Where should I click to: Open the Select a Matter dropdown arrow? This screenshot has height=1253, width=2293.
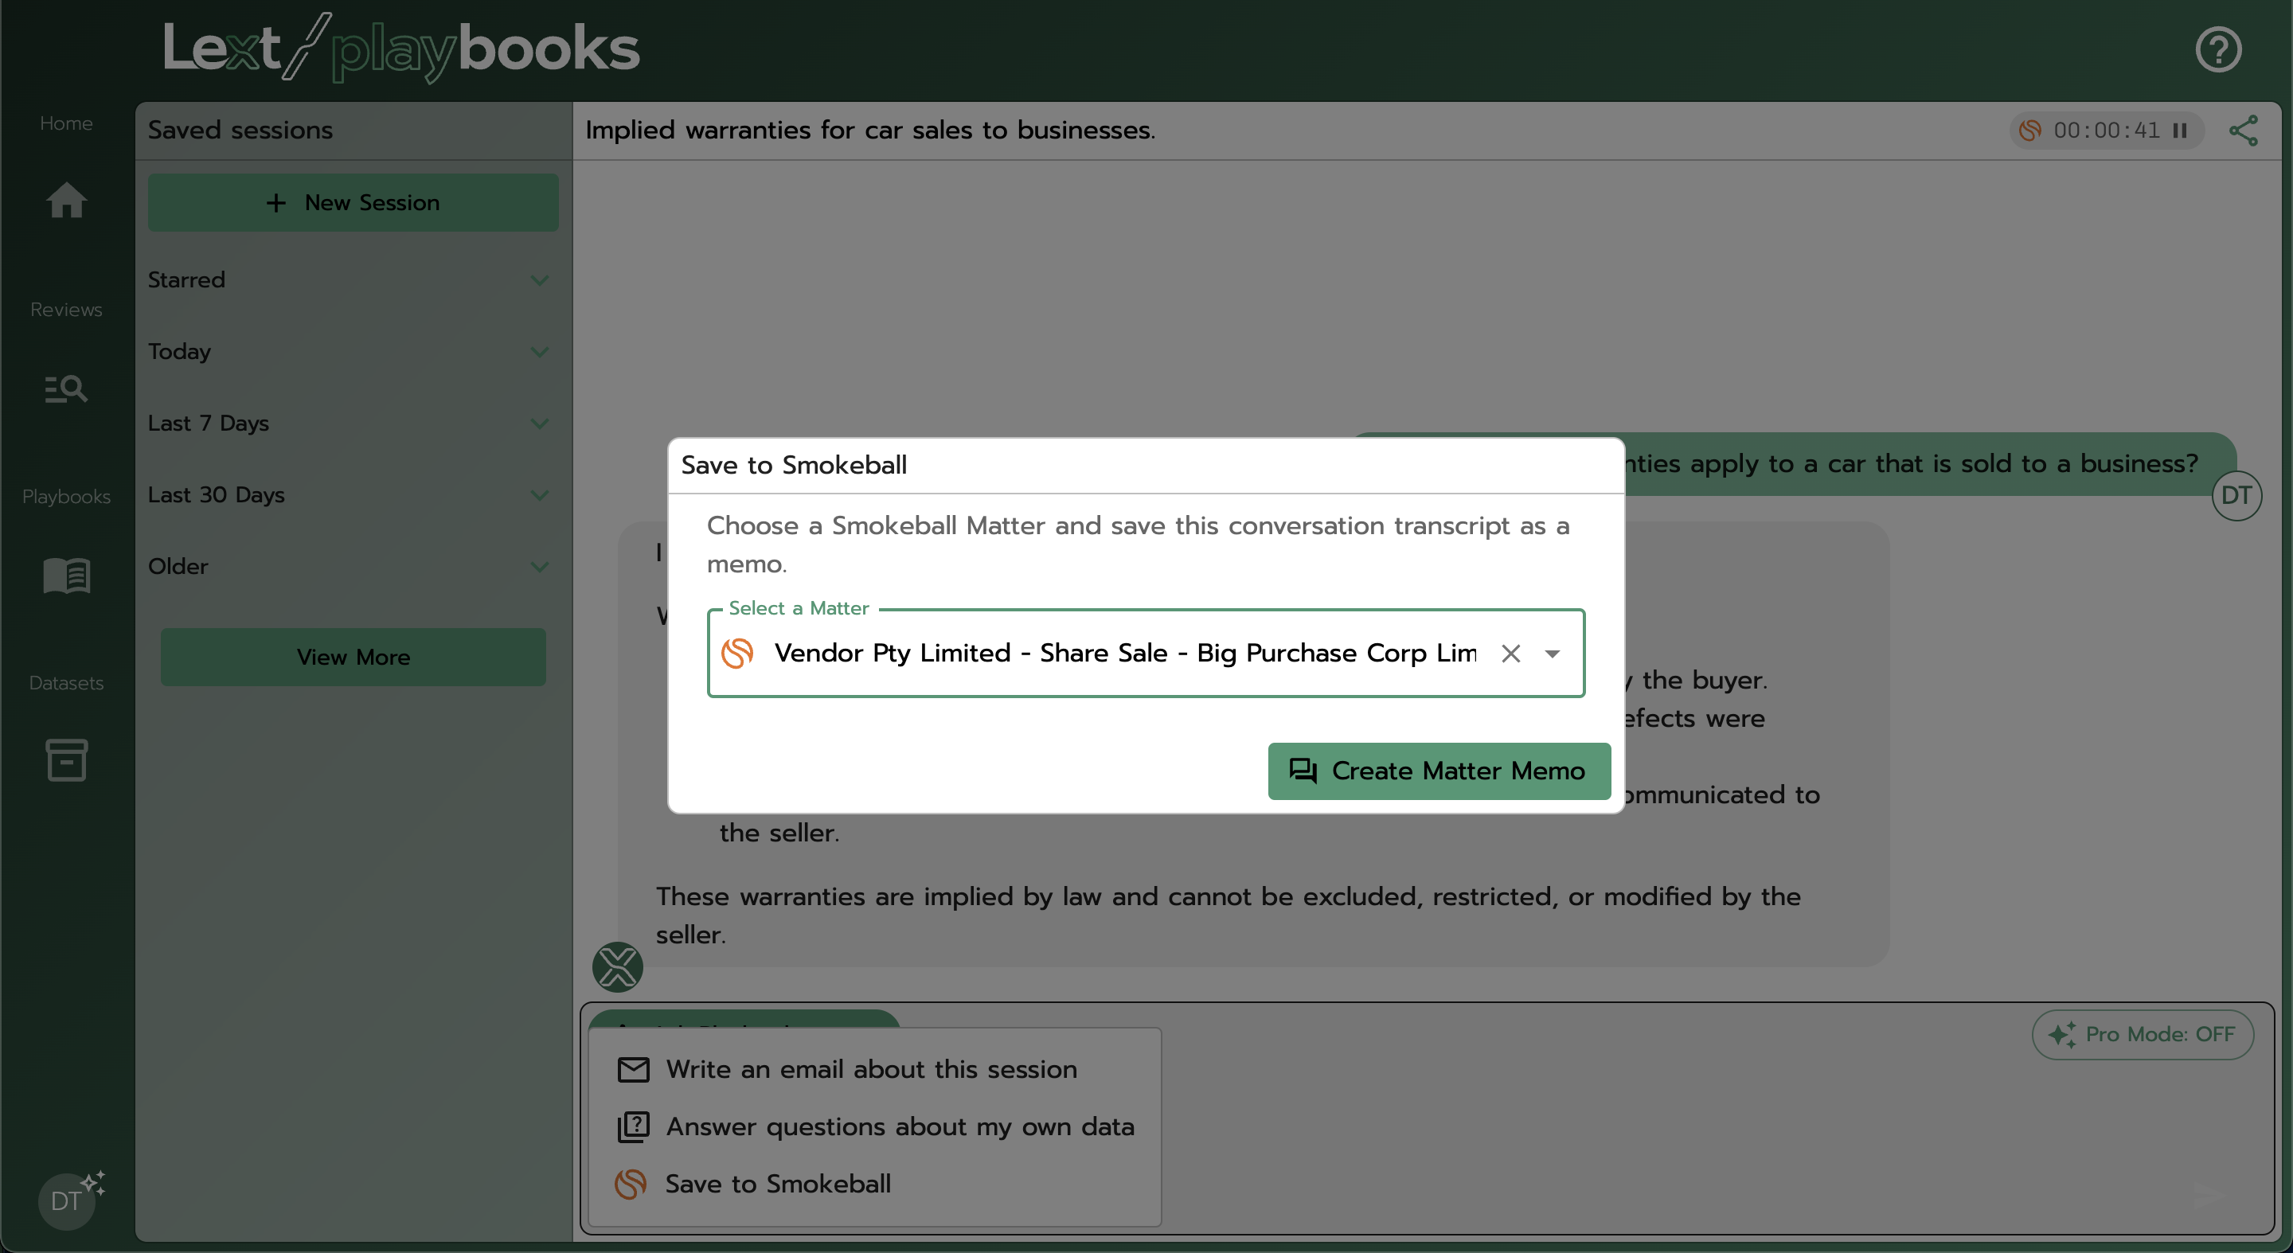1552,654
